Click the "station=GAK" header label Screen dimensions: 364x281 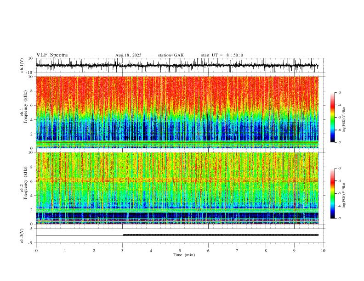pyautogui.click(x=171, y=55)
